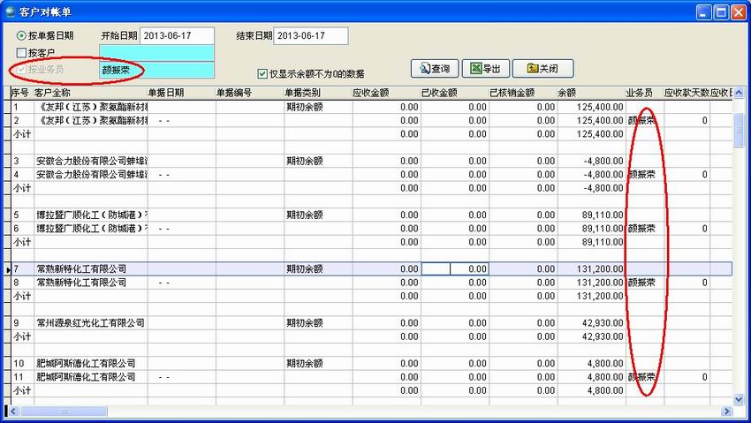This screenshot has width=751, height=423.
Task: Click the 结束日期 date field
Action: point(311,36)
